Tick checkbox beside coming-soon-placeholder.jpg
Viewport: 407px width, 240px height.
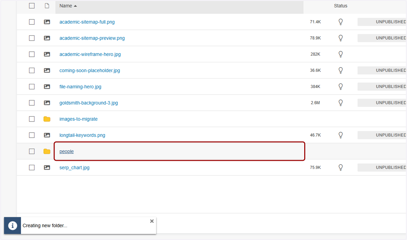32,70
